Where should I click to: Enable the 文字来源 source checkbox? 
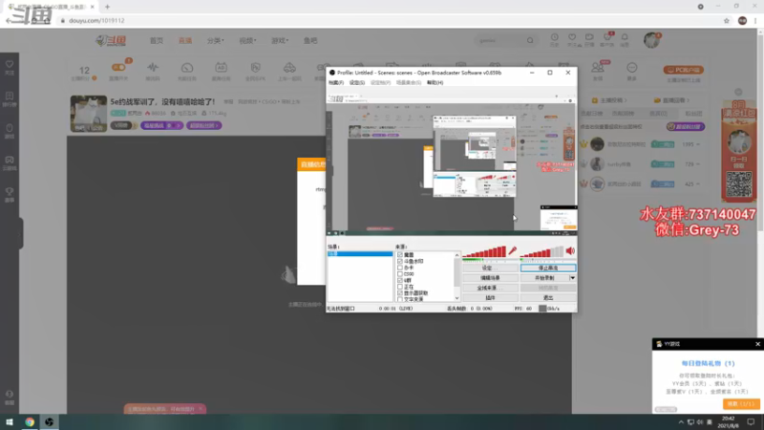400,299
